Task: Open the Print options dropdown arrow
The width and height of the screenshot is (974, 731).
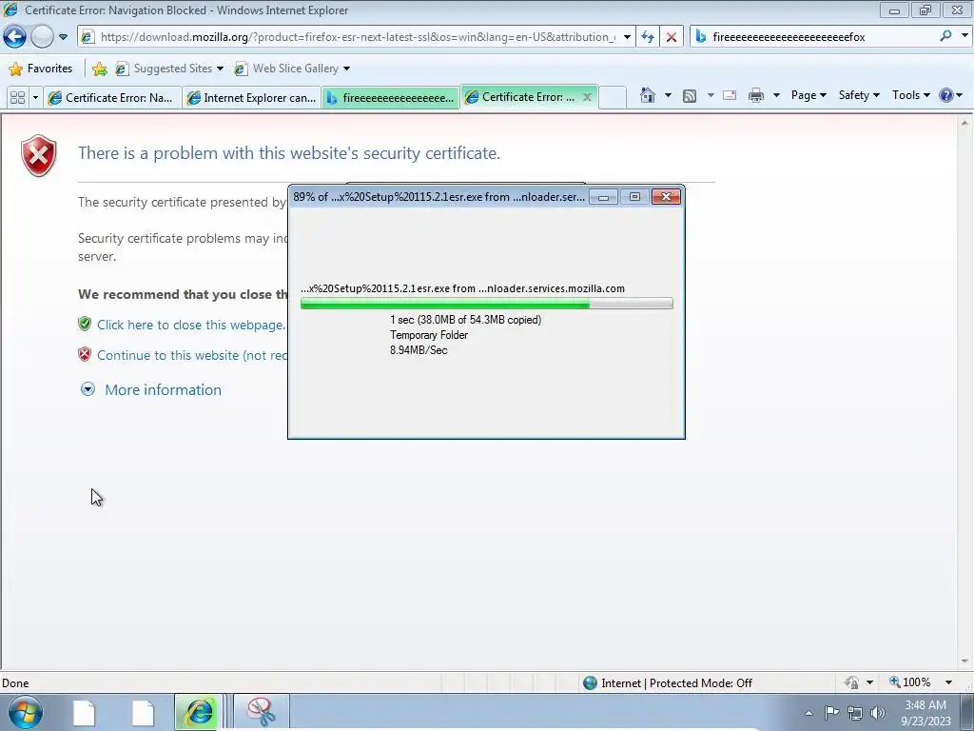Action: point(776,95)
